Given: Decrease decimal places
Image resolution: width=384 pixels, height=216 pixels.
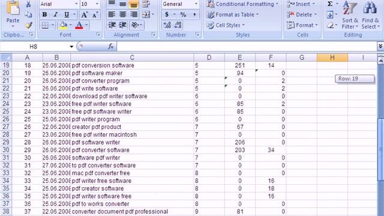Looking at the screenshot, I should coord(178,25).
